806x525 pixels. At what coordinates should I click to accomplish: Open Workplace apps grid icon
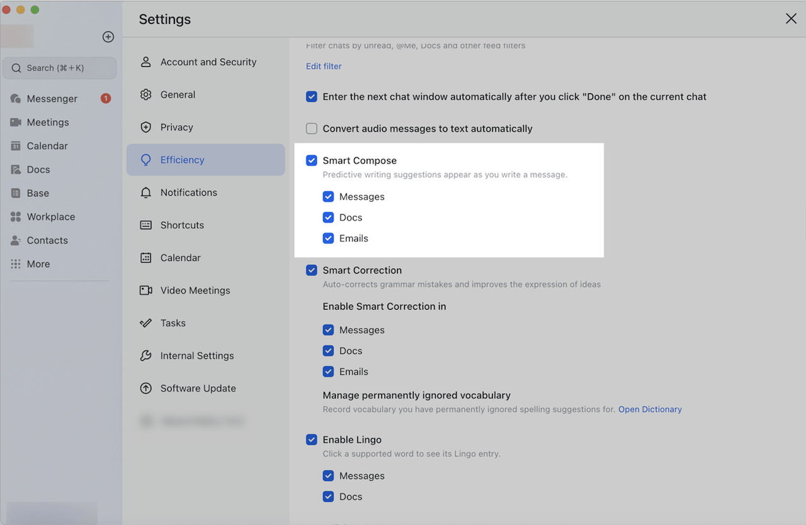tap(16, 217)
